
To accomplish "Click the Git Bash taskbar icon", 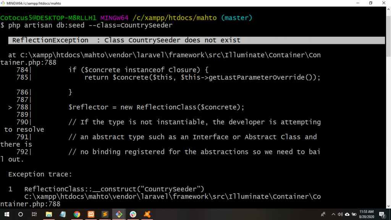I will (119, 214).
